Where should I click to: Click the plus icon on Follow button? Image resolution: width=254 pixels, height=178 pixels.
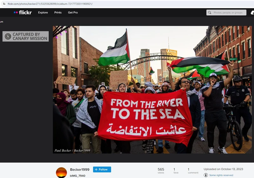pos(96,169)
